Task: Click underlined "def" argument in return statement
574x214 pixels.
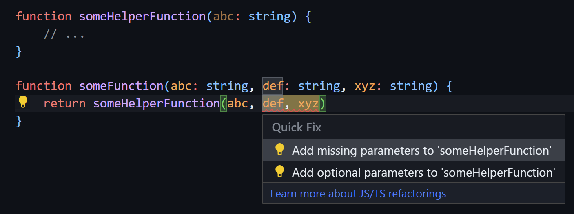Action: point(273,104)
